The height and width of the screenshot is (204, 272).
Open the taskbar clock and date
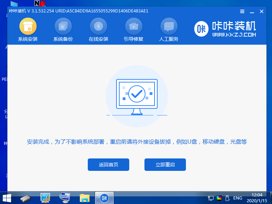(257, 198)
